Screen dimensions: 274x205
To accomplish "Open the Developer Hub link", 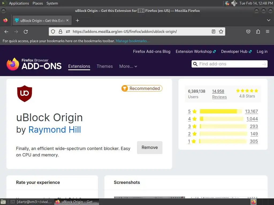I will click(236, 52).
